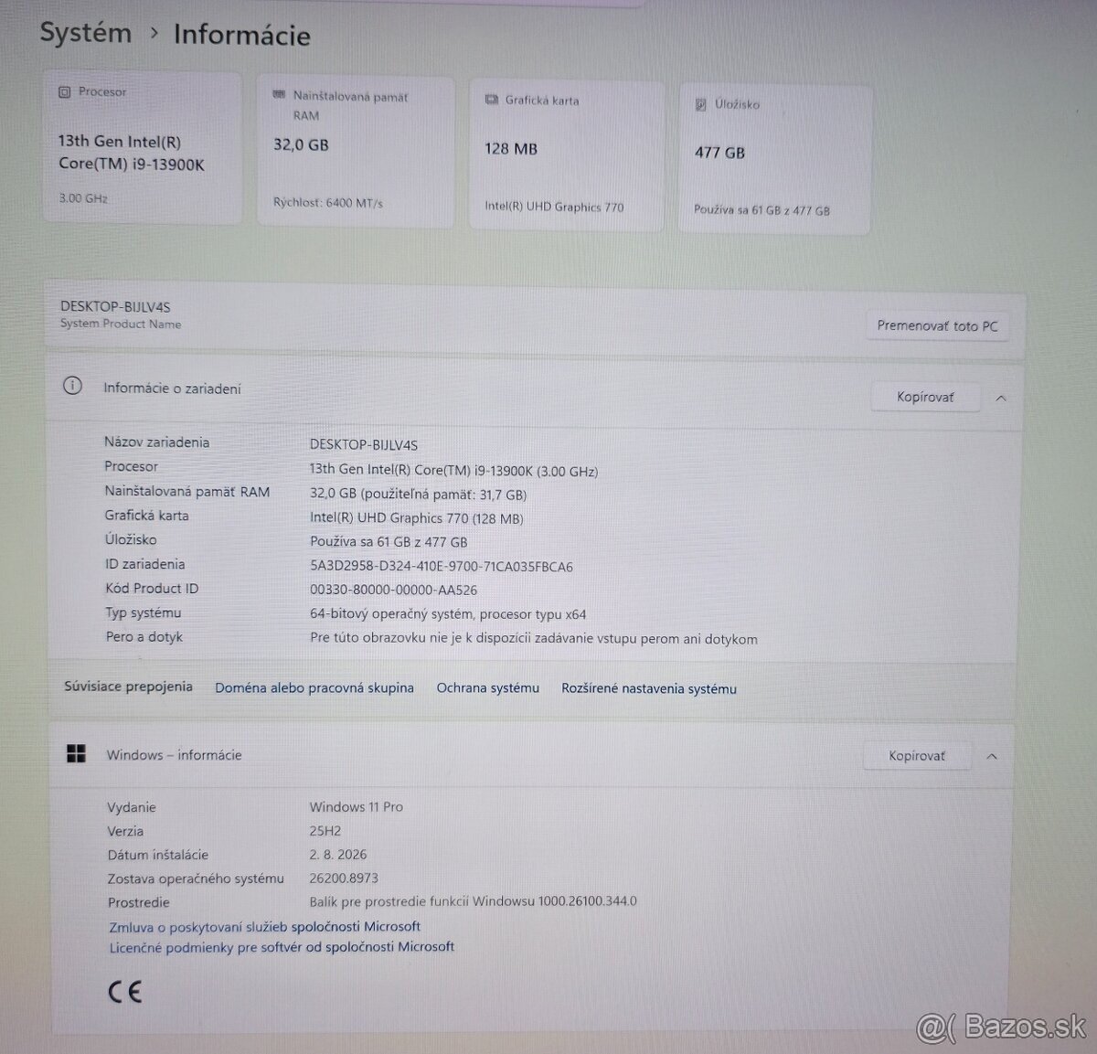Select the Typ systému 64-bitový value
Viewport: 1097px width, 1054px height.
pyautogui.click(x=448, y=614)
